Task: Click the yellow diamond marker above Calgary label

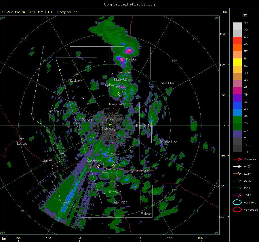Action: 114,166
